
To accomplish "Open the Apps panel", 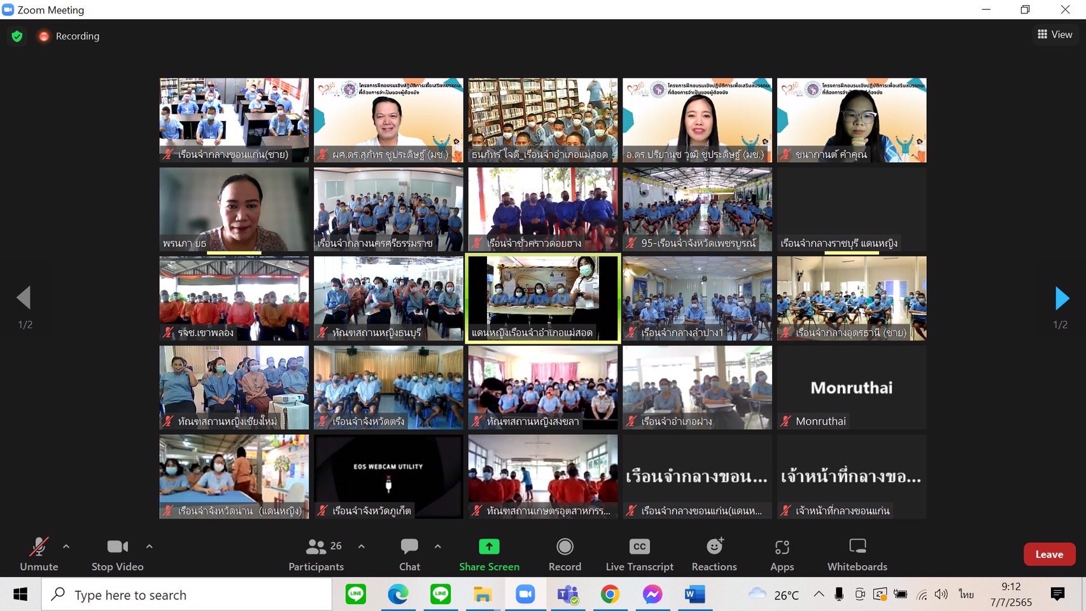I will pyautogui.click(x=782, y=554).
